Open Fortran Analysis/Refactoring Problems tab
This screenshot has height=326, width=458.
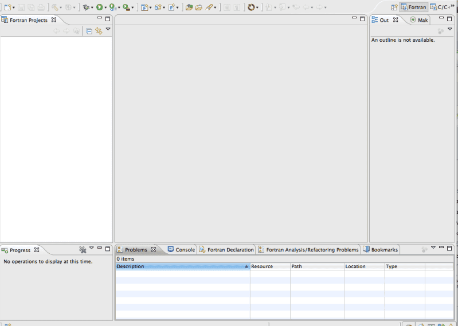coord(308,250)
